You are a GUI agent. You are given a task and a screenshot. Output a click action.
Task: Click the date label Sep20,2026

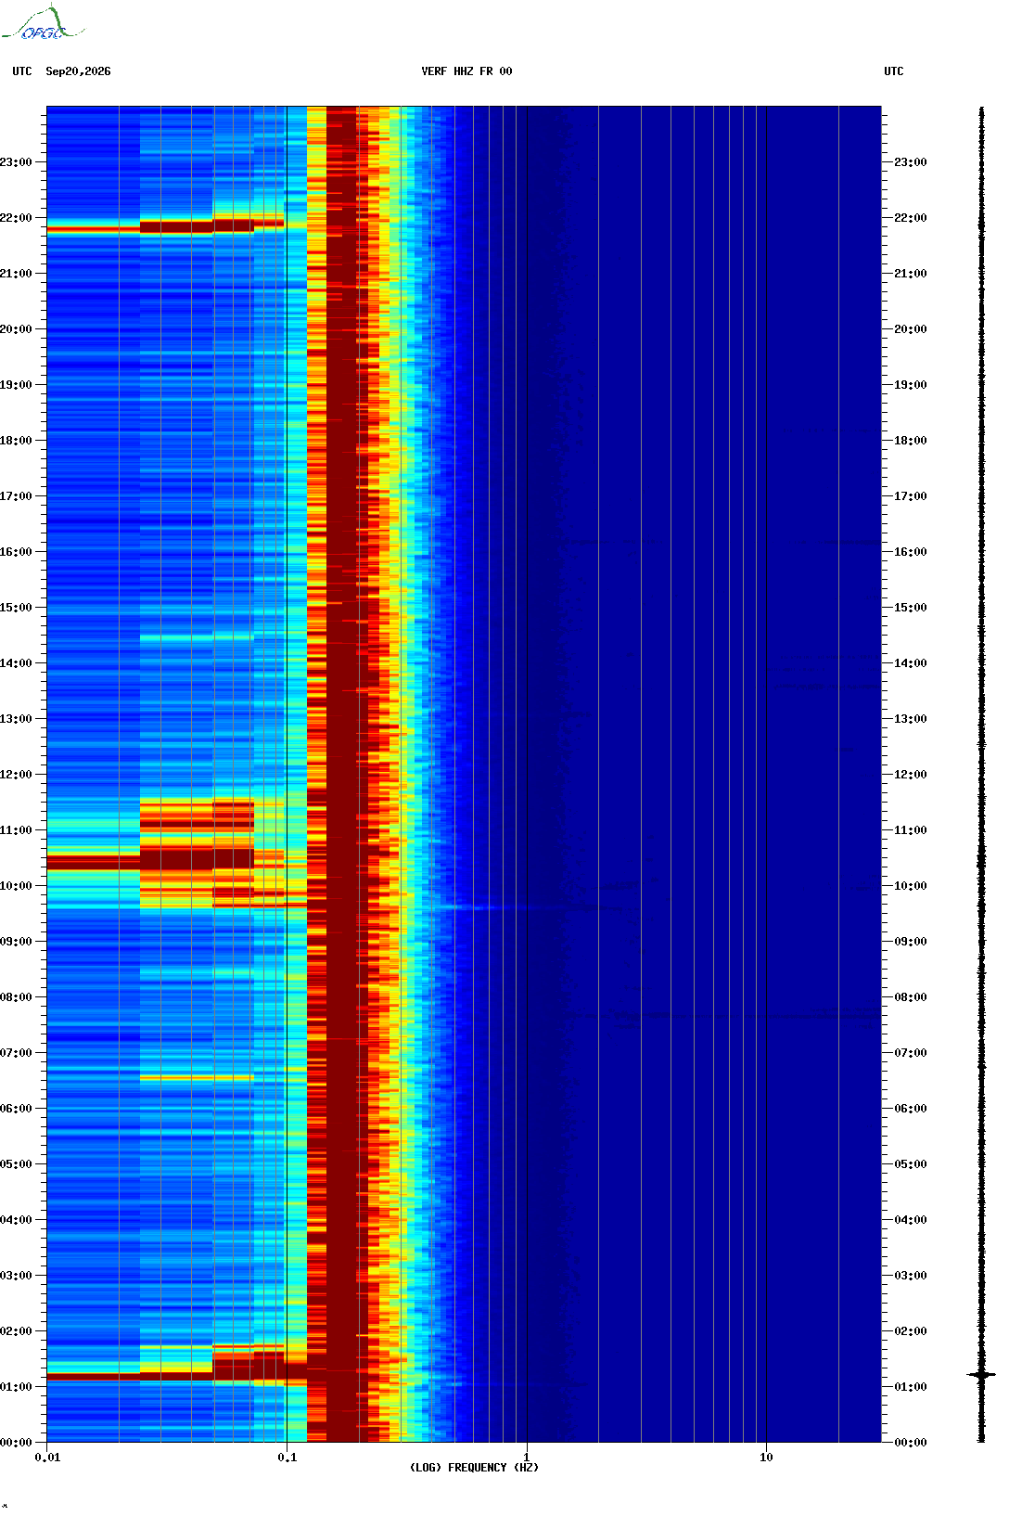(x=78, y=71)
